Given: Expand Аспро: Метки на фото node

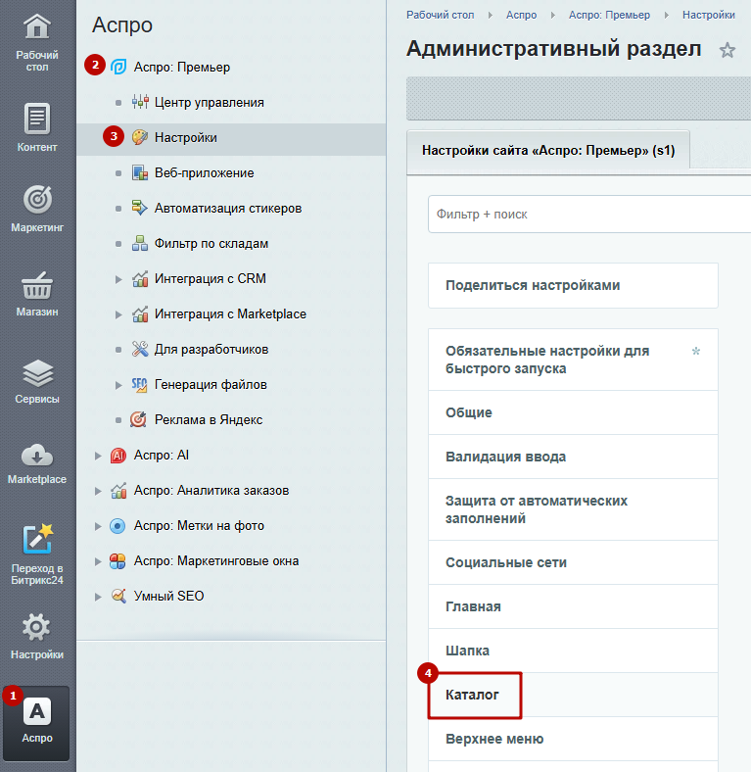Looking at the screenshot, I should click(x=98, y=526).
